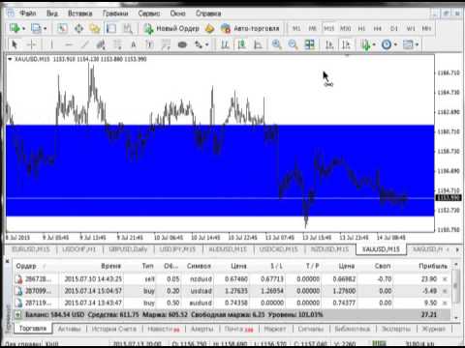Expand the arrows tool dropdown arrow

click(207, 44)
